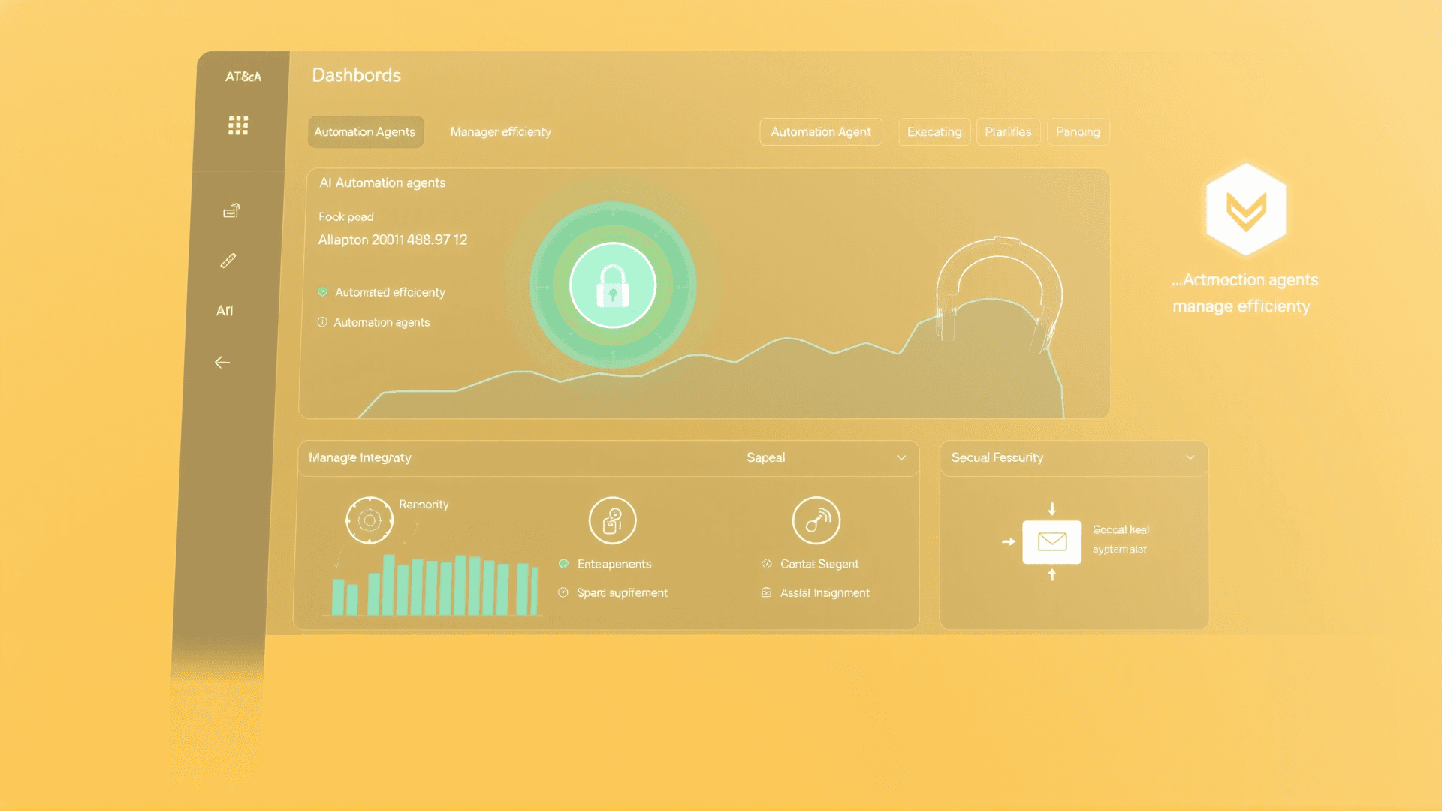The image size is (1442, 811).
Task: Click the back arrow in sidebar
Action: tap(222, 363)
